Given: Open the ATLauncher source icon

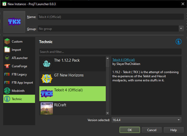Looking at the screenshot, I should point(7,58).
